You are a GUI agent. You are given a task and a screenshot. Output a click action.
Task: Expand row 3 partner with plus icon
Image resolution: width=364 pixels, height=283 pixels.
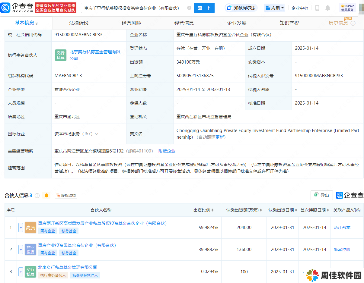21,272
